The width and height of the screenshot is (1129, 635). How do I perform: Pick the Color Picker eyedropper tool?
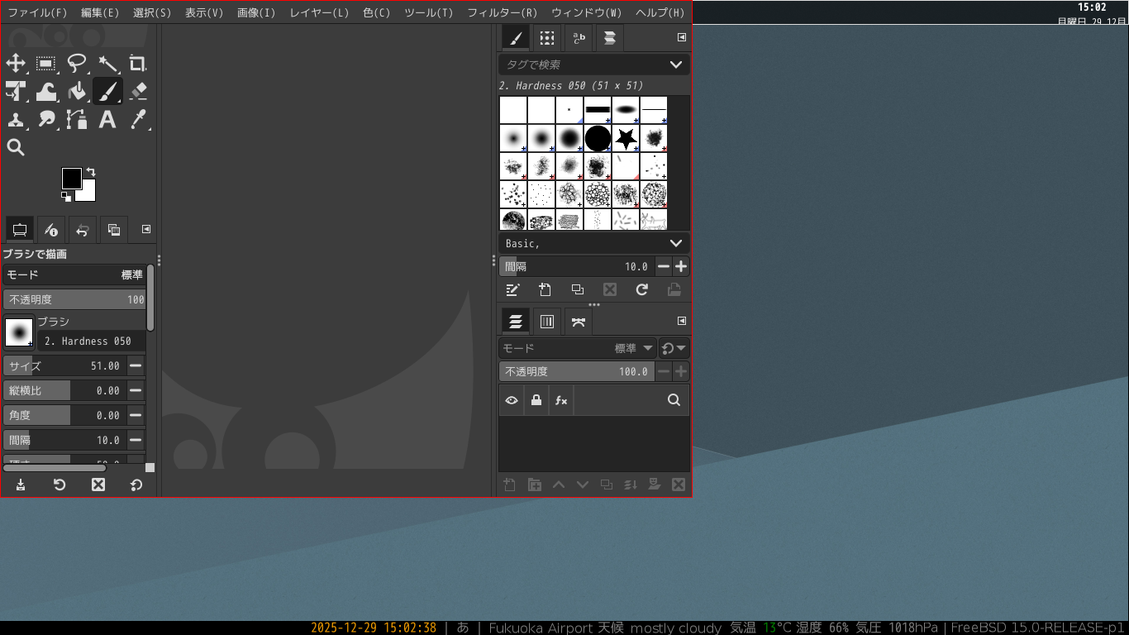coord(139,120)
